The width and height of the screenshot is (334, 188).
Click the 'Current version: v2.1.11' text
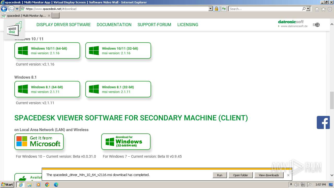(x=35, y=103)
